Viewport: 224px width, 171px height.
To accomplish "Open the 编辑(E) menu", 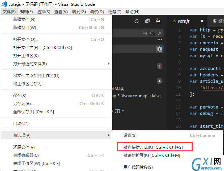I will coord(26,12).
